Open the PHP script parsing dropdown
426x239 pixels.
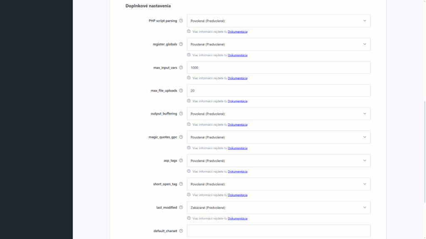point(279,20)
